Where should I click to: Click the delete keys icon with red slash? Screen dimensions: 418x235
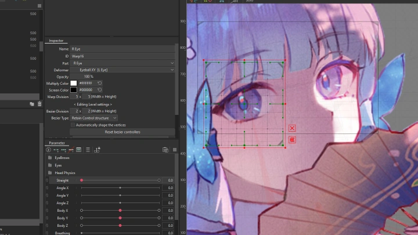[x=71, y=150]
